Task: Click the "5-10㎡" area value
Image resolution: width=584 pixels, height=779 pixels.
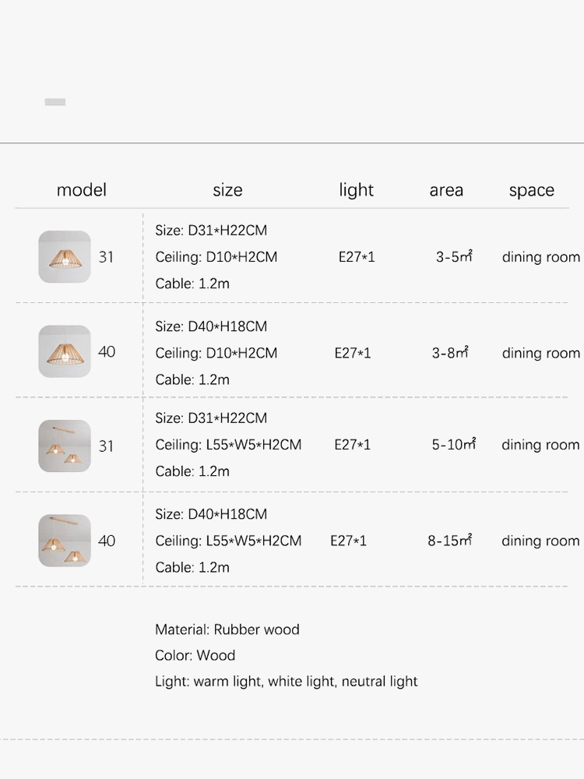Action: click(454, 445)
